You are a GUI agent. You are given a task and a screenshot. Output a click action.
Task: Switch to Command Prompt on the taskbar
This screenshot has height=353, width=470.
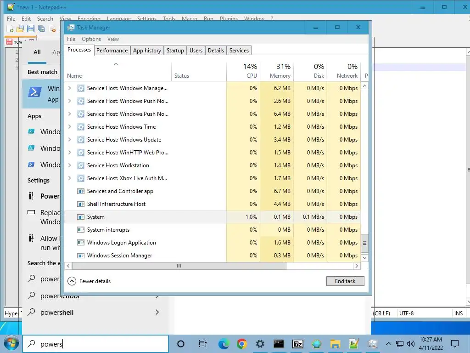click(279, 344)
